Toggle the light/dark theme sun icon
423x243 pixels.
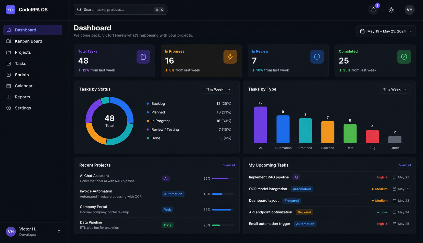(x=391, y=10)
